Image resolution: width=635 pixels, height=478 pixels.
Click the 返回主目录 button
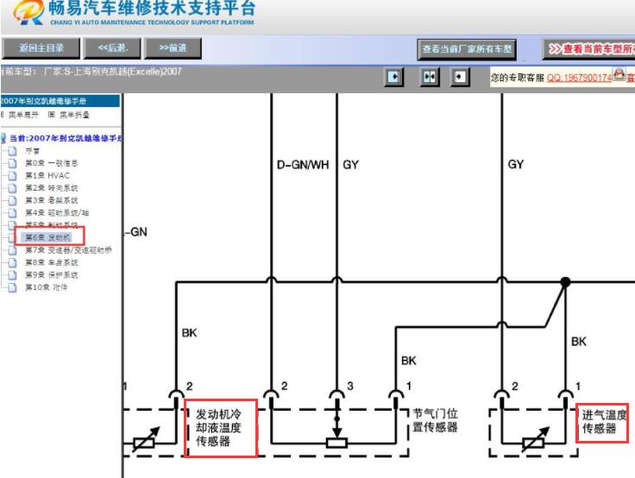[41, 48]
